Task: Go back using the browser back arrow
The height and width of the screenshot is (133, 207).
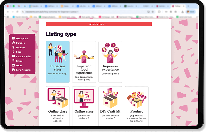Action: pos(8,12)
